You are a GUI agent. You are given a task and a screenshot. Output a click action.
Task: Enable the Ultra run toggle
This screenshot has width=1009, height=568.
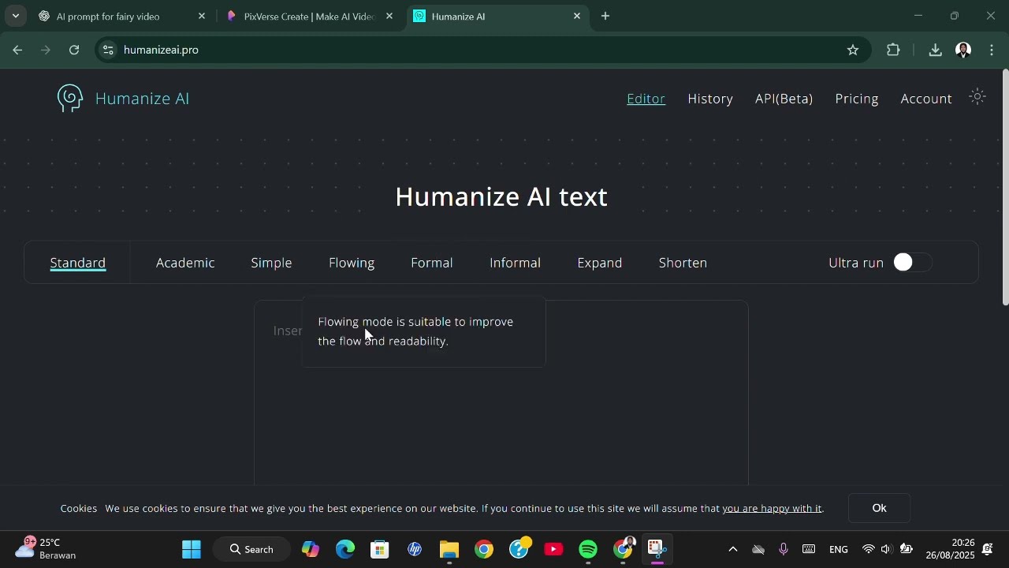coord(913,263)
